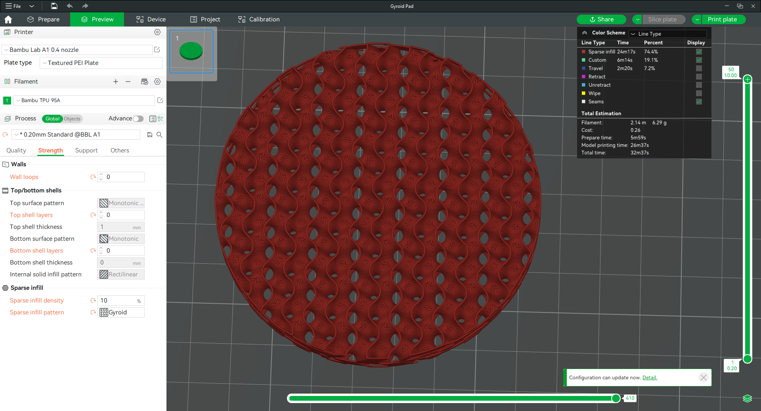This screenshot has height=411, width=761.
Task: Search process settings with magnifier icon
Action: [x=159, y=135]
